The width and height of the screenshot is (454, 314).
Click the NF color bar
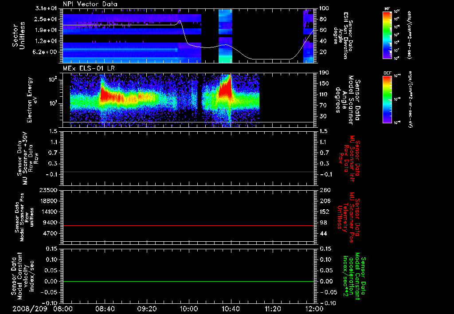387,35
